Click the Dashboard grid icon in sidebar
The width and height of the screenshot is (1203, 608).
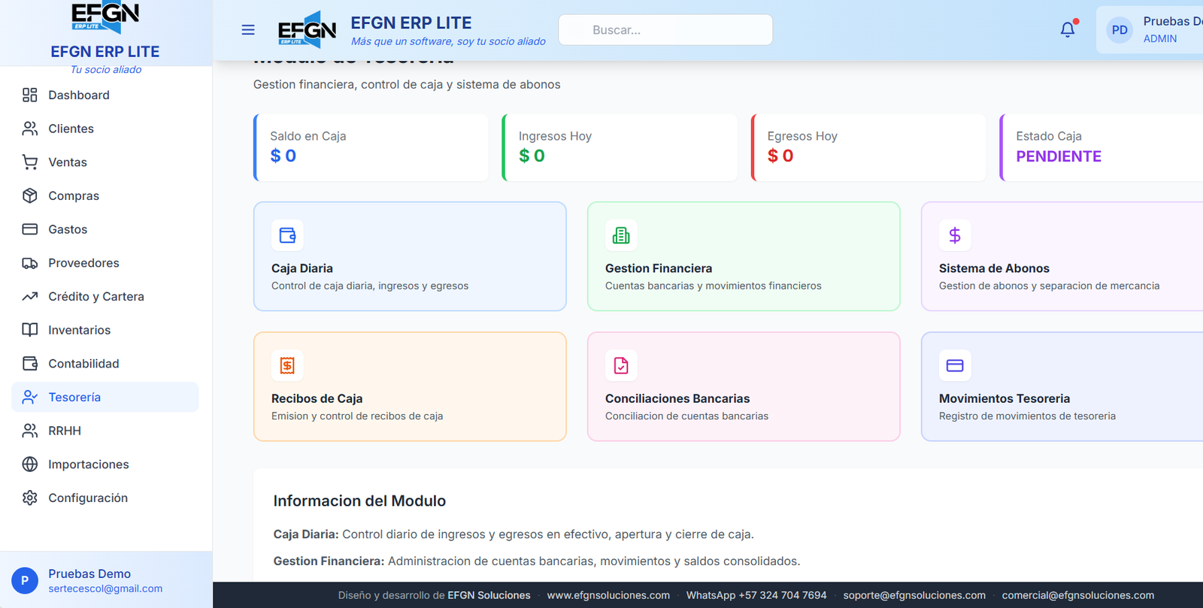30,95
